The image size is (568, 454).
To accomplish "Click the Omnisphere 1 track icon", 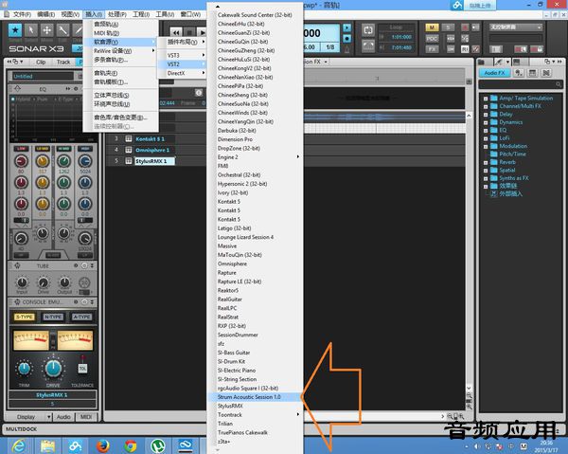I will pos(128,150).
